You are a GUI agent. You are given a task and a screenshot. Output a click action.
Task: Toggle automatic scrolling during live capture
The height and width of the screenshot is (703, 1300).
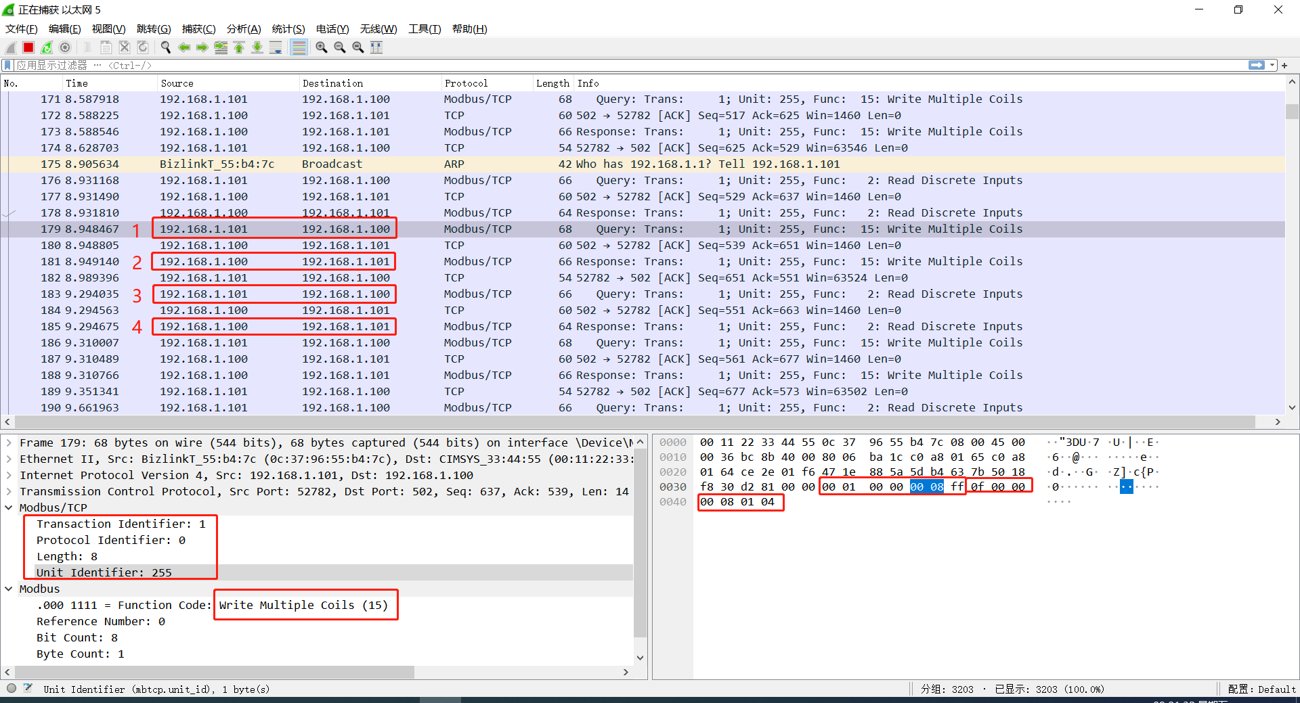point(276,47)
